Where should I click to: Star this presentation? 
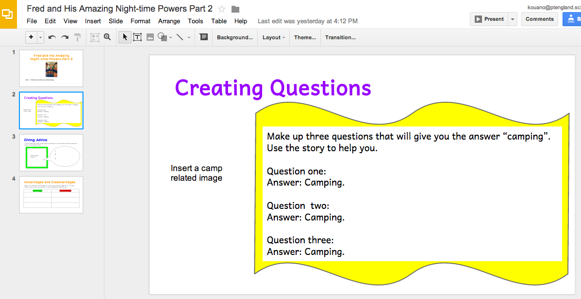222,9
